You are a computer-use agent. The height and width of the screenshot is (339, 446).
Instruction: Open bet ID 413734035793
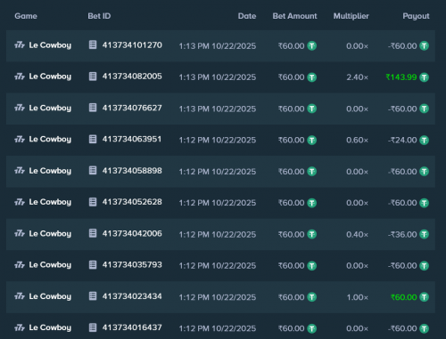coord(132,265)
